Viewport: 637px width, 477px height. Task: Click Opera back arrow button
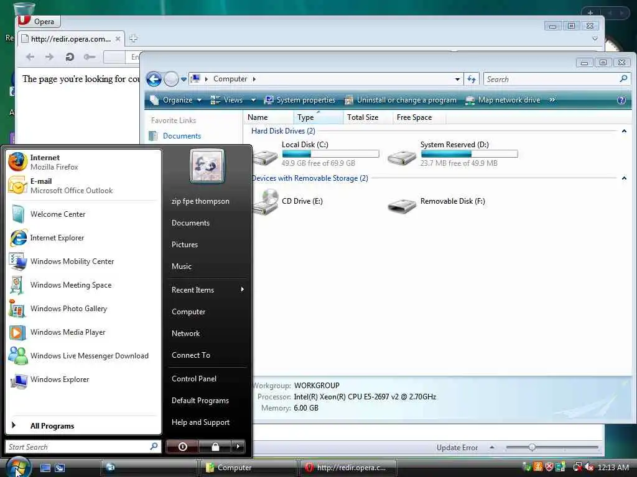[30, 57]
